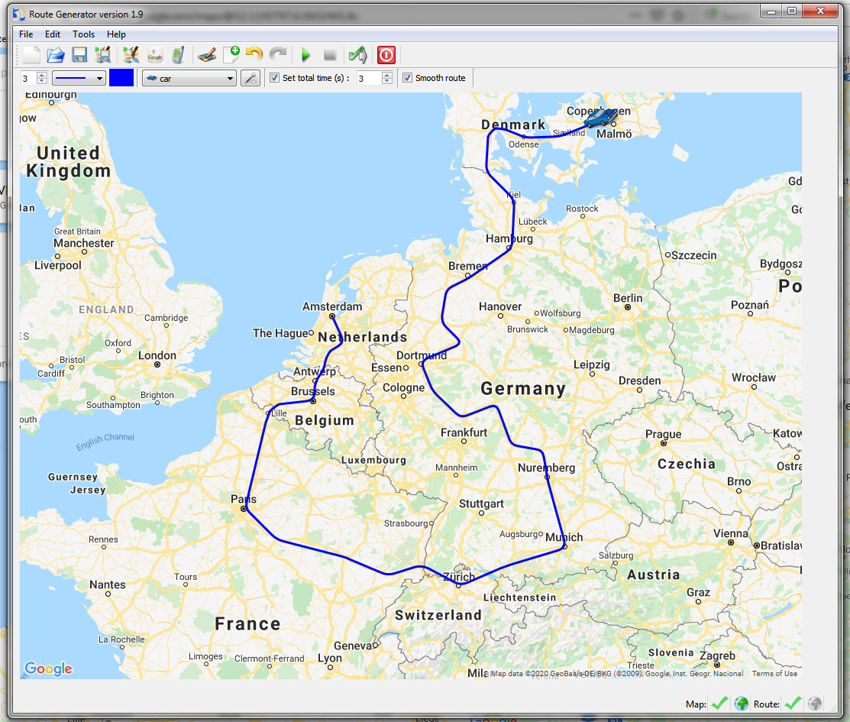Image resolution: width=850 pixels, height=722 pixels.
Task: Open the Help menu
Action: pos(116,34)
